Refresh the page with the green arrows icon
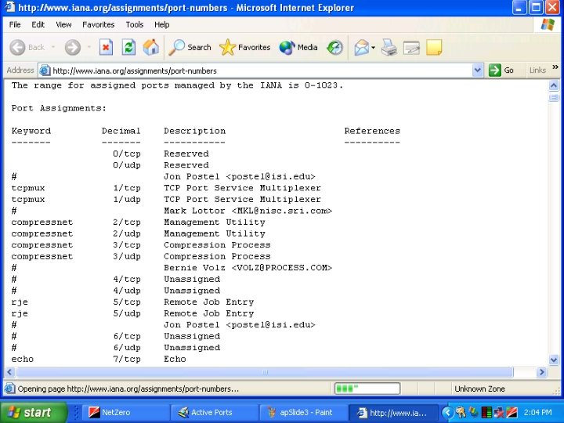Viewport: 564px width, 423px height. click(x=128, y=48)
